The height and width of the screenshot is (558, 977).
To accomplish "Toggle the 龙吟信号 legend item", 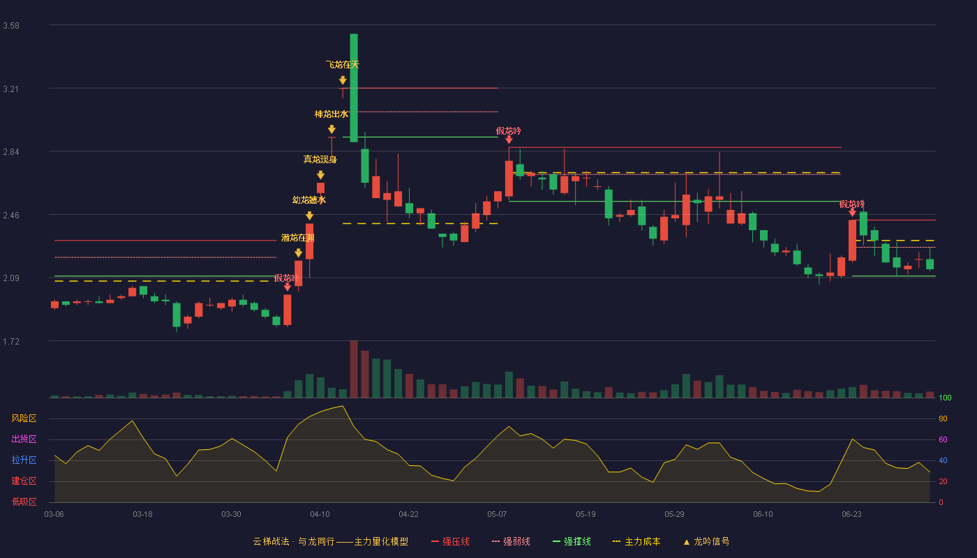I will pyautogui.click(x=706, y=541).
